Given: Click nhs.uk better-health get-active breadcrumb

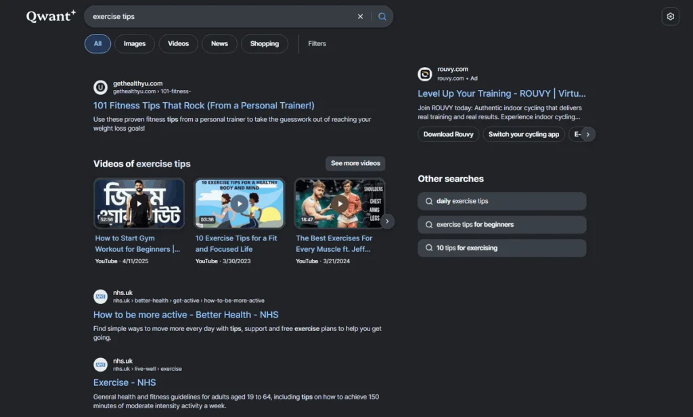Looking at the screenshot, I should click(x=189, y=301).
